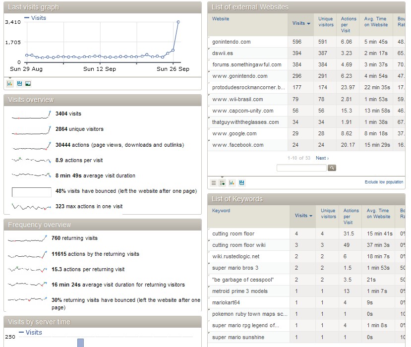Switch external Websites list to simple table view
The image size is (411, 347).
point(214,182)
